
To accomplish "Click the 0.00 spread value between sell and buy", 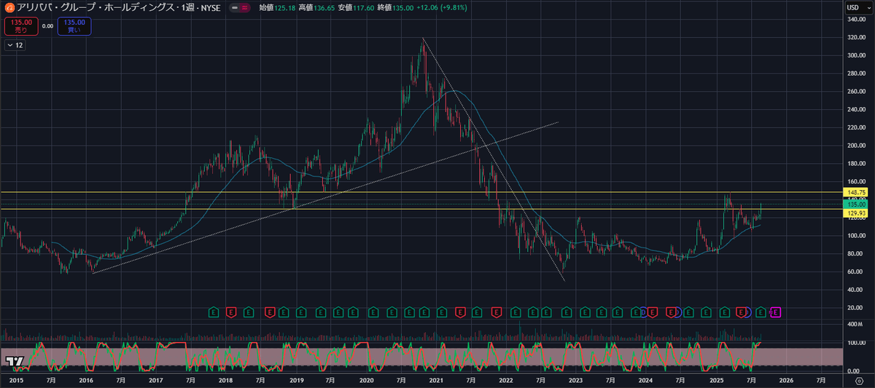I will [47, 25].
